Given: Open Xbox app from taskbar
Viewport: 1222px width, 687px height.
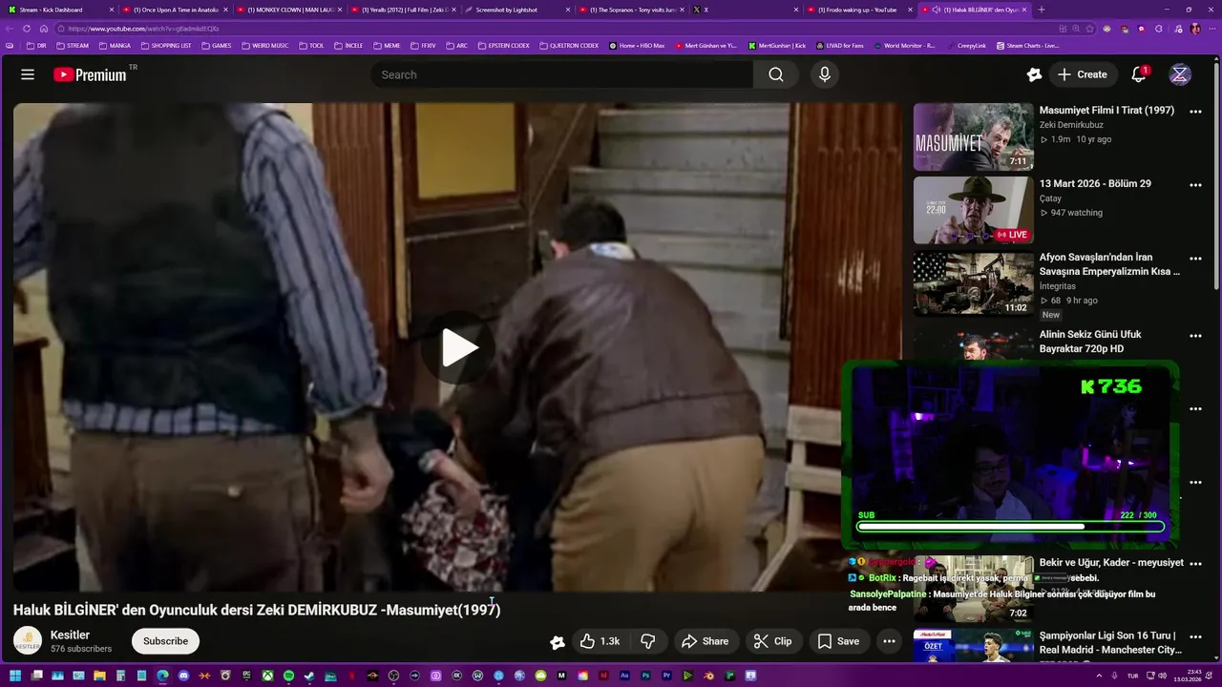Looking at the screenshot, I should coord(267,676).
